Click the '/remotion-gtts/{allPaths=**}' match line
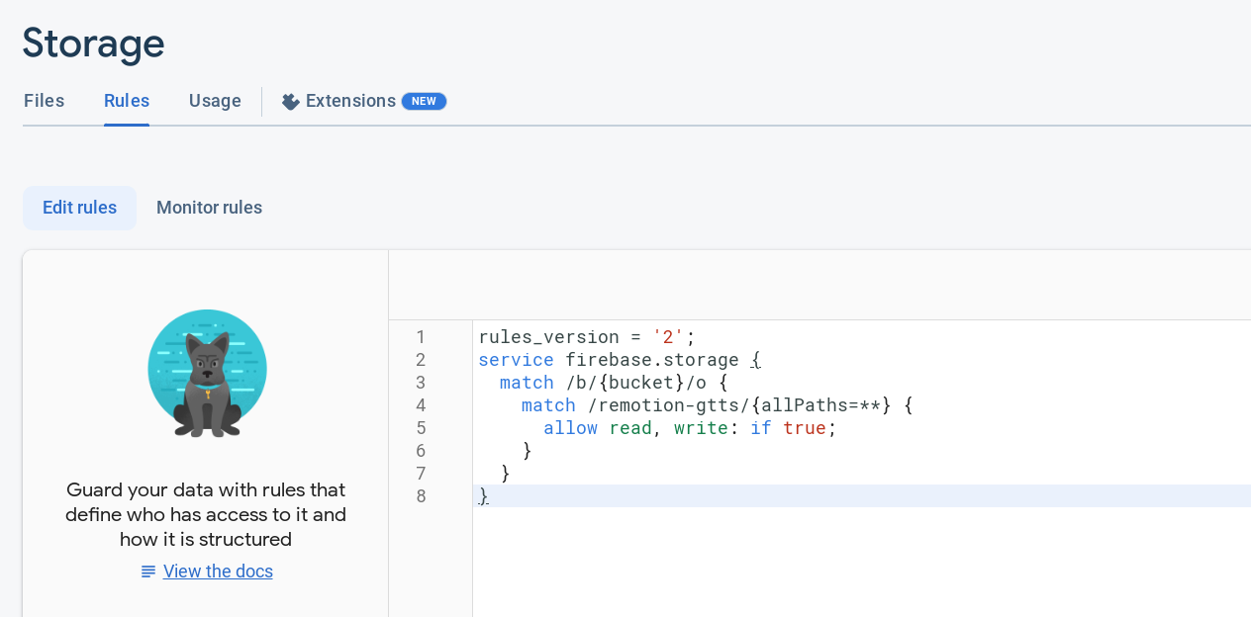 pyautogui.click(x=717, y=405)
